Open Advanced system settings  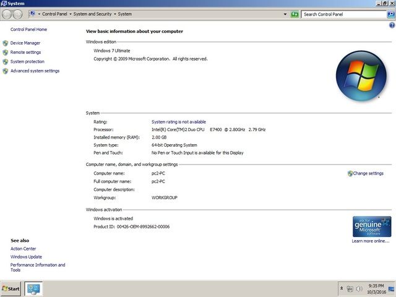point(35,71)
